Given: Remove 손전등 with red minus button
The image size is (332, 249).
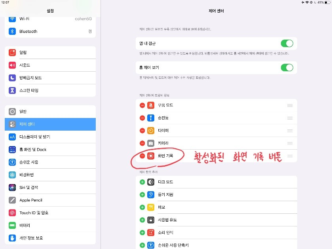Looking at the screenshot, I should (142, 118).
